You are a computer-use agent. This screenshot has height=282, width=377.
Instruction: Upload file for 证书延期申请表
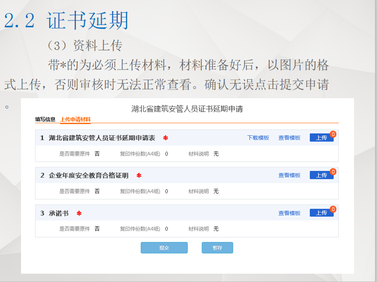[x=321, y=138]
